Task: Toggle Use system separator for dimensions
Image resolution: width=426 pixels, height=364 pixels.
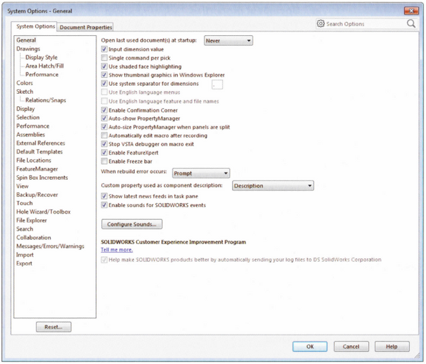Action: pyautogui.click(x=105, y=83)
